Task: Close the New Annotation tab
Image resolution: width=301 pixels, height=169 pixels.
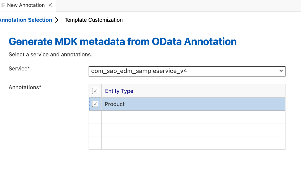Action: point(50,5)
